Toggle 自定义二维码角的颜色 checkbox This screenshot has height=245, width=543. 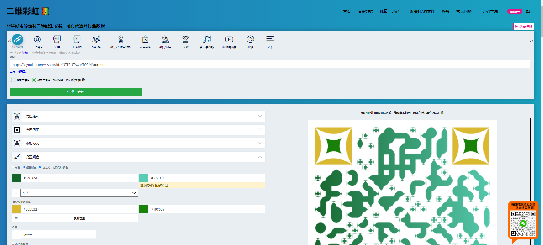coord(40,167)
